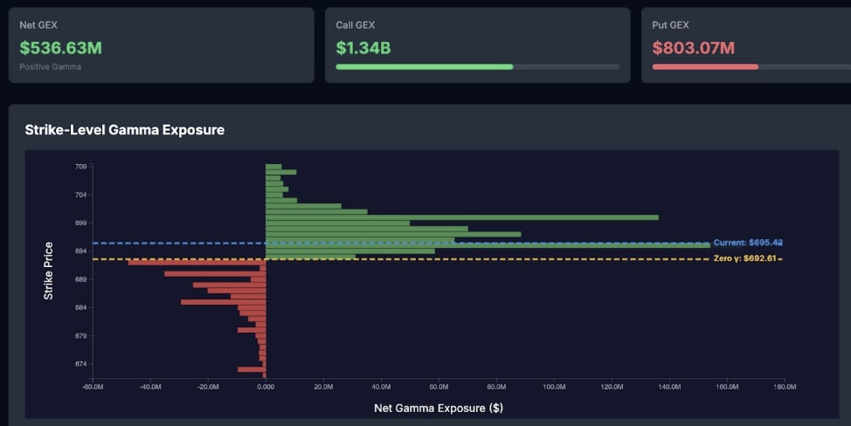
Task: Click the -40.0M x-axis tick label
Action: (x=150, y=387)
